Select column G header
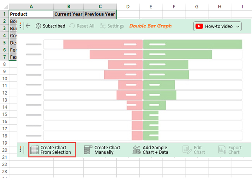252x181 pixels. (197, 7)
